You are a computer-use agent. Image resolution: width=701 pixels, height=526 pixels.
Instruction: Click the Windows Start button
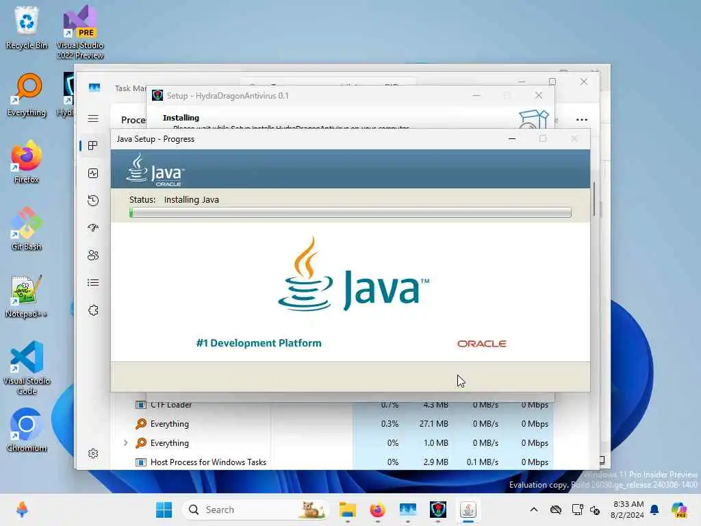[164, 510]
